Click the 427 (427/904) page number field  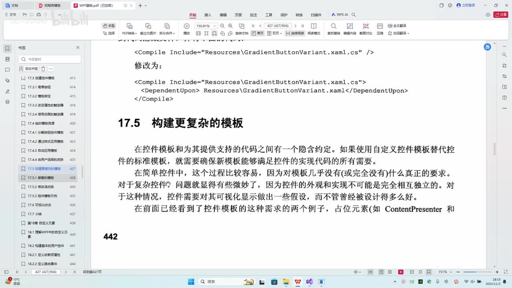click(x=278, y=26)
